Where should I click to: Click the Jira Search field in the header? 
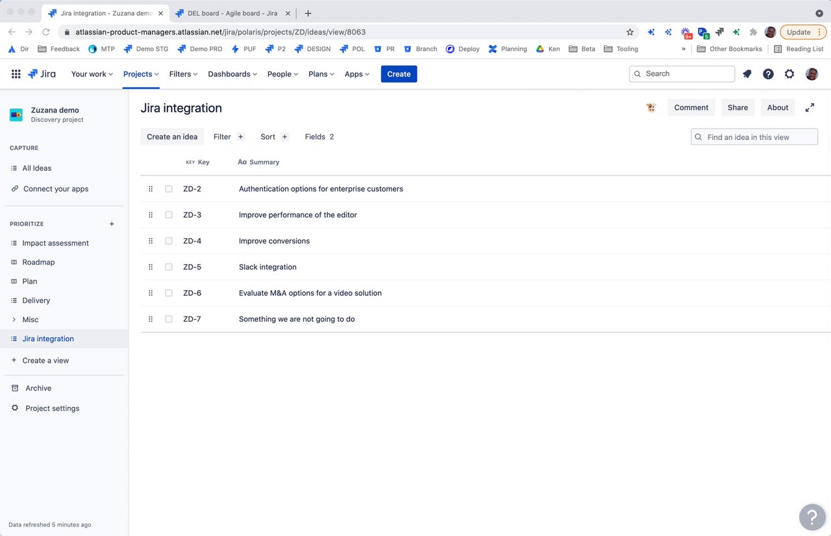point(682,74)
